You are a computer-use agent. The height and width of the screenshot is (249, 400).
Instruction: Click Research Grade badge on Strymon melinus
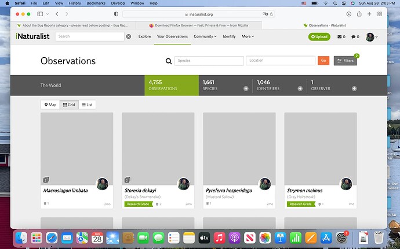(301, 204)
